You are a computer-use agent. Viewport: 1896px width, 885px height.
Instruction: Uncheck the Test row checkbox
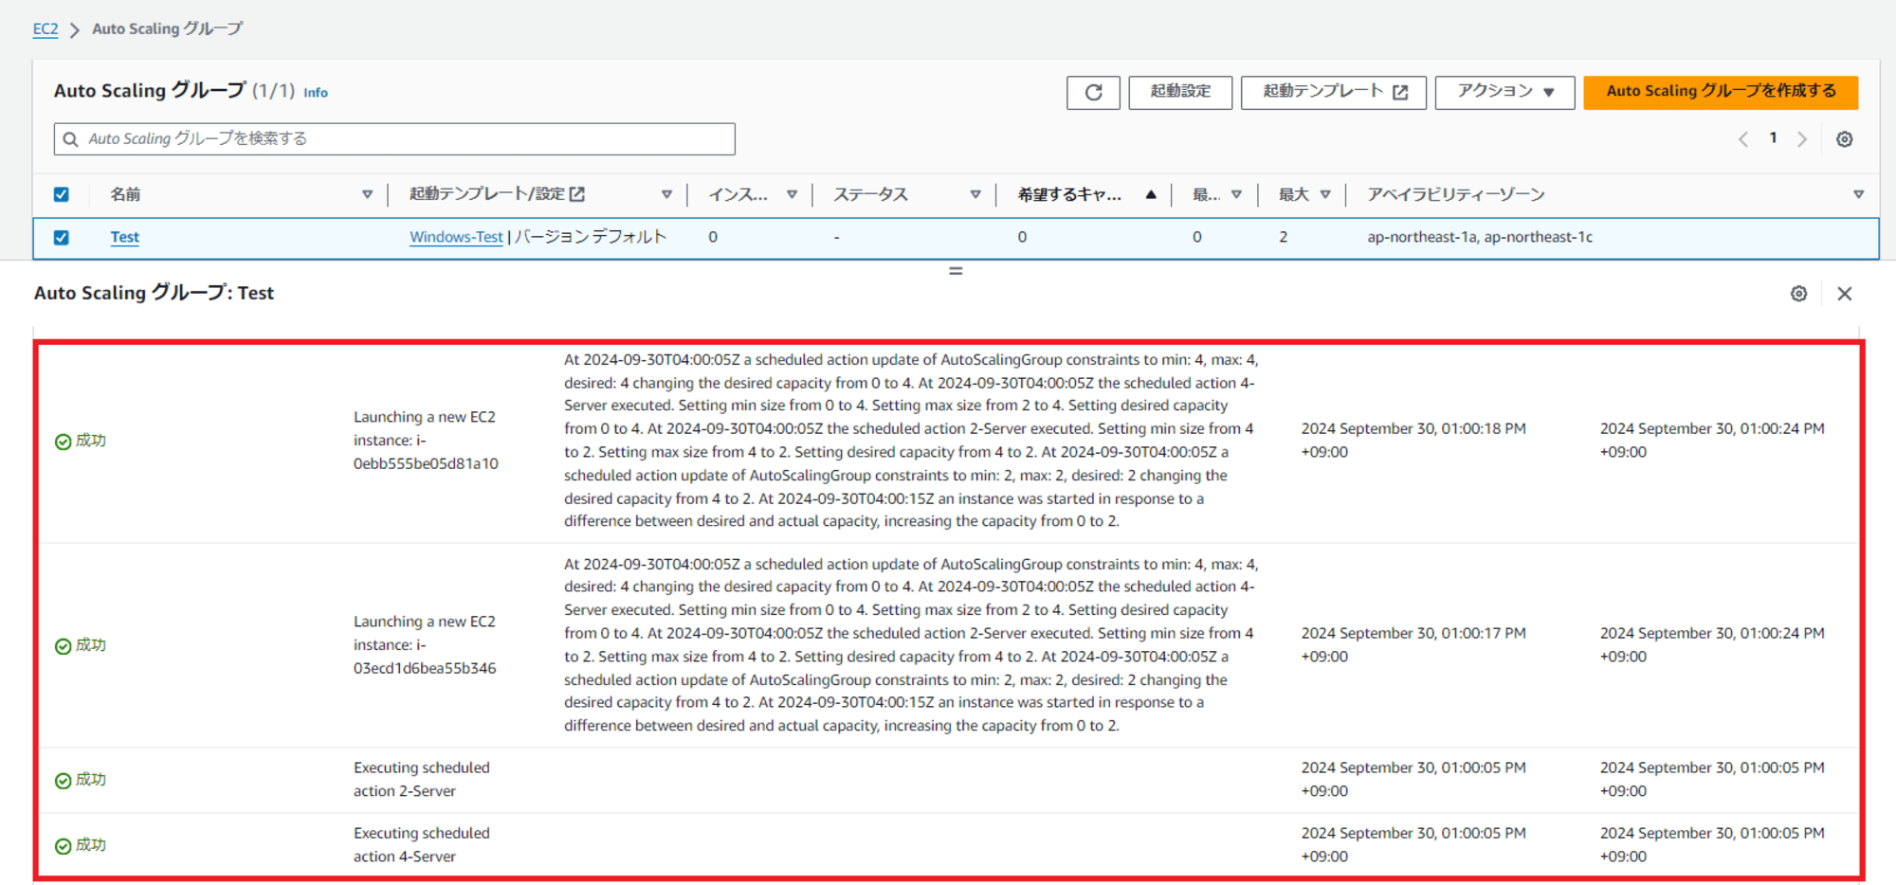(62, 238)
